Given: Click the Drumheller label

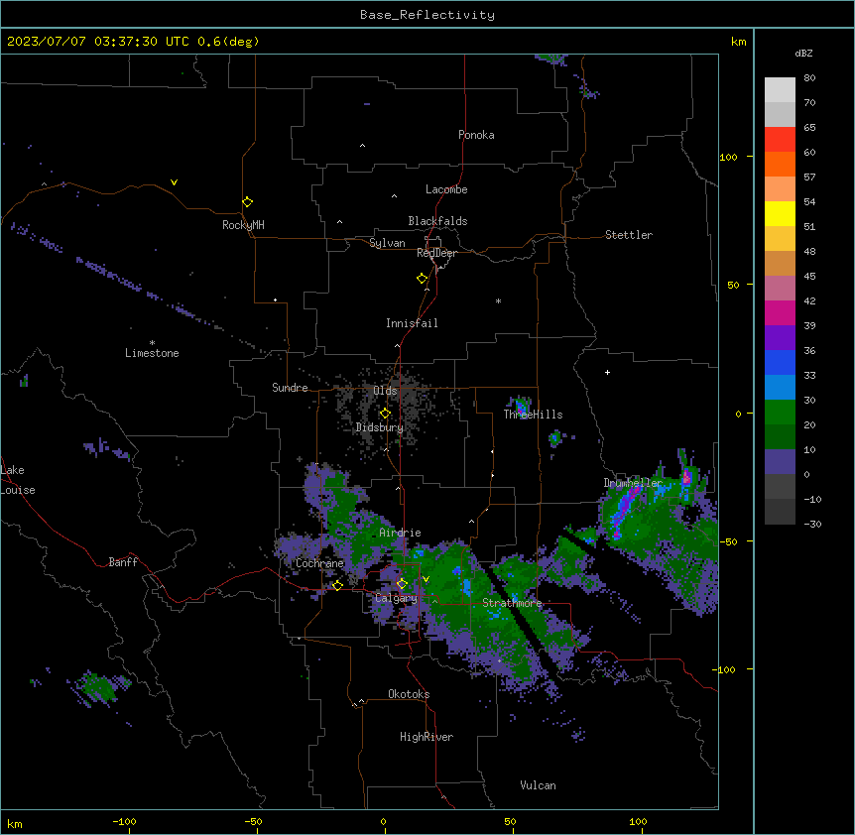Looking at the screenshot, I should click(633, 483).
